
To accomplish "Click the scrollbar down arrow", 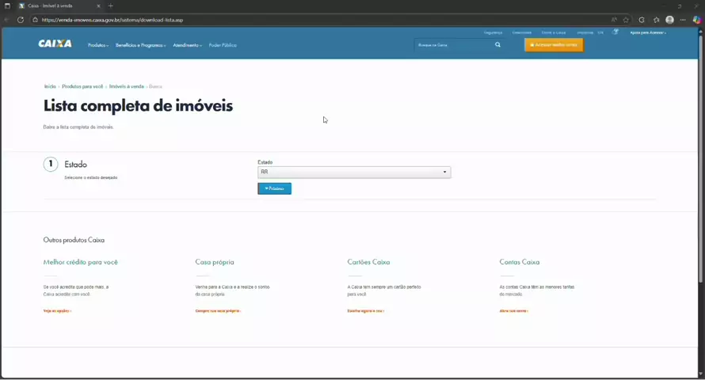I will tap(700, 374).
